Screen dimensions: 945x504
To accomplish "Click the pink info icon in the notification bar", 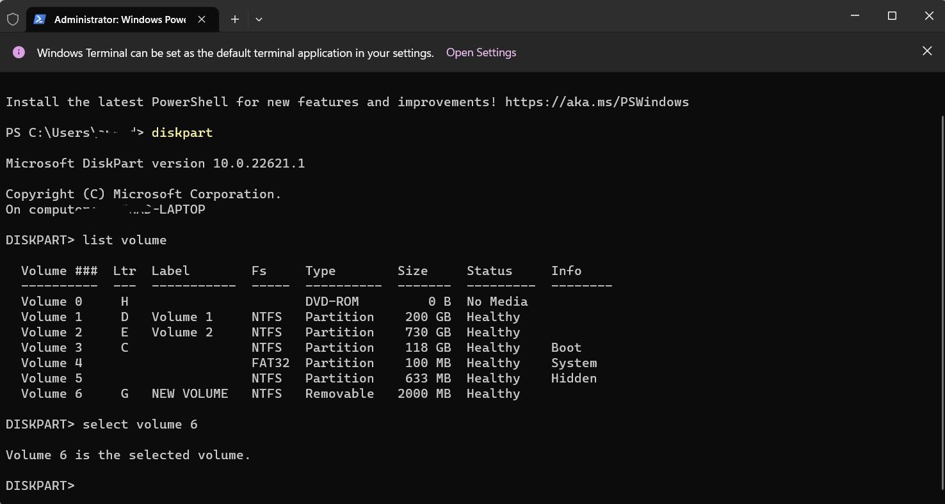I will click(19, 52).
